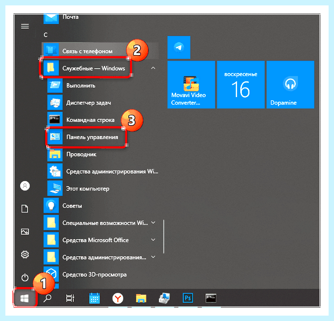Launch Calendar app from the taskbar
The width and height of the screenshot is (334, 321).
coord(94,298)
